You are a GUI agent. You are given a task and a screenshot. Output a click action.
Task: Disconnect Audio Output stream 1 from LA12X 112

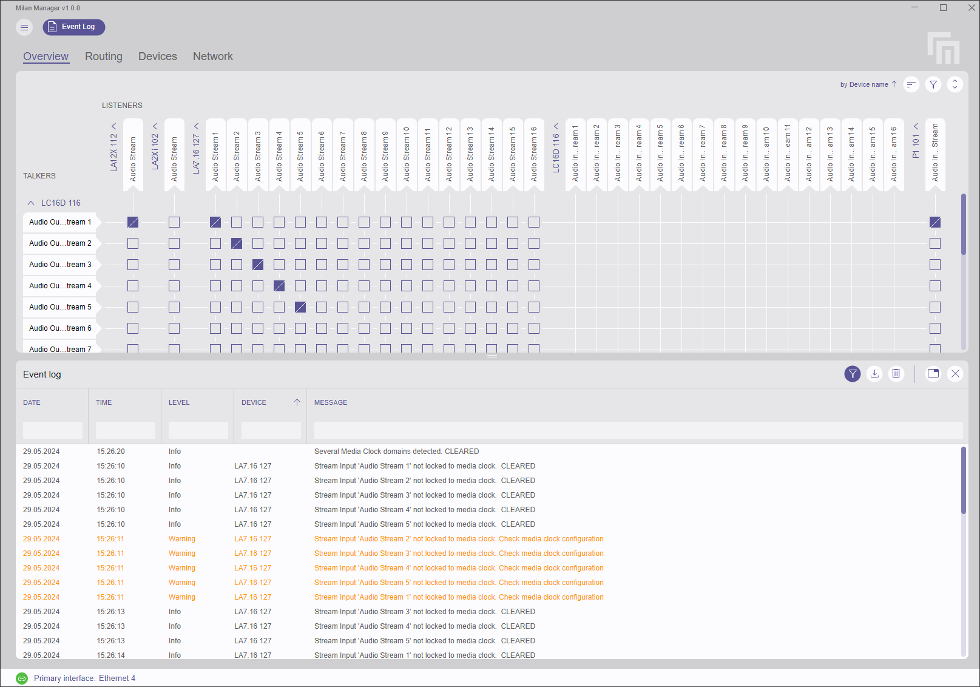coord(133,222)
